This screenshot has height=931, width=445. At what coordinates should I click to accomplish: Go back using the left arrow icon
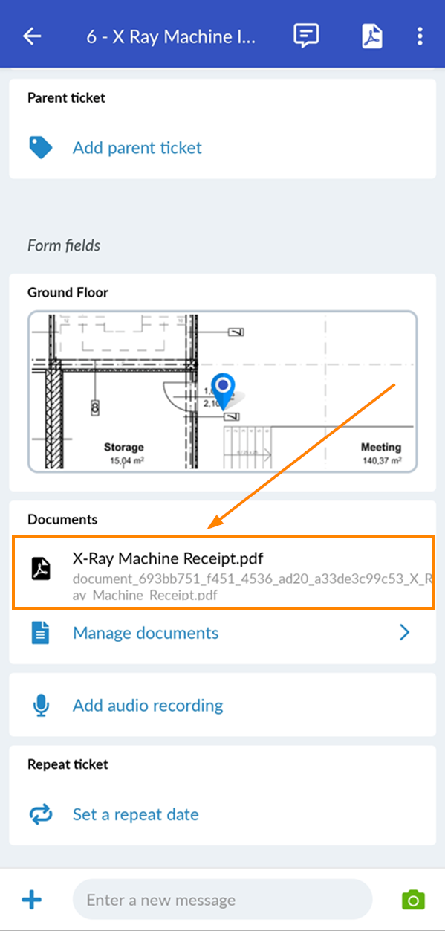tap(32, 36)
